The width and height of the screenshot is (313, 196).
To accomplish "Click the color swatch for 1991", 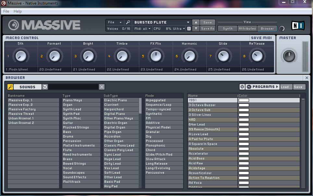I will (244, 100).
